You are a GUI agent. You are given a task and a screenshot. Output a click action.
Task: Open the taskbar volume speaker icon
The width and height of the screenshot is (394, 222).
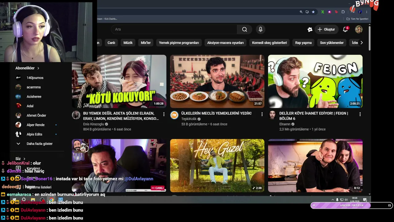click(346, 200)
